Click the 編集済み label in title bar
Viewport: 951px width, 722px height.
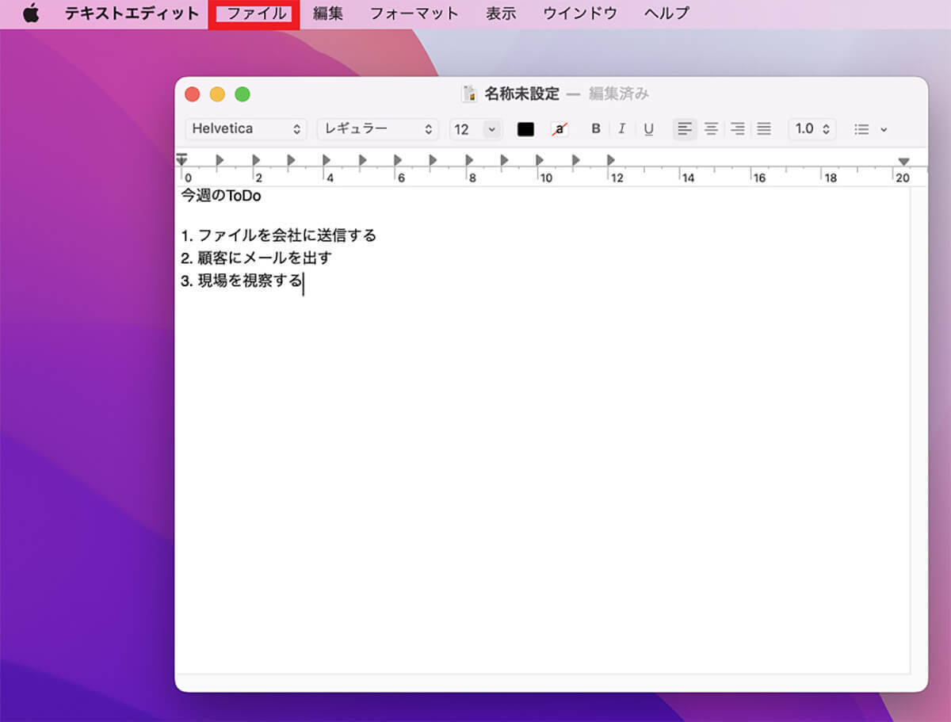click(x=618, y=94)
